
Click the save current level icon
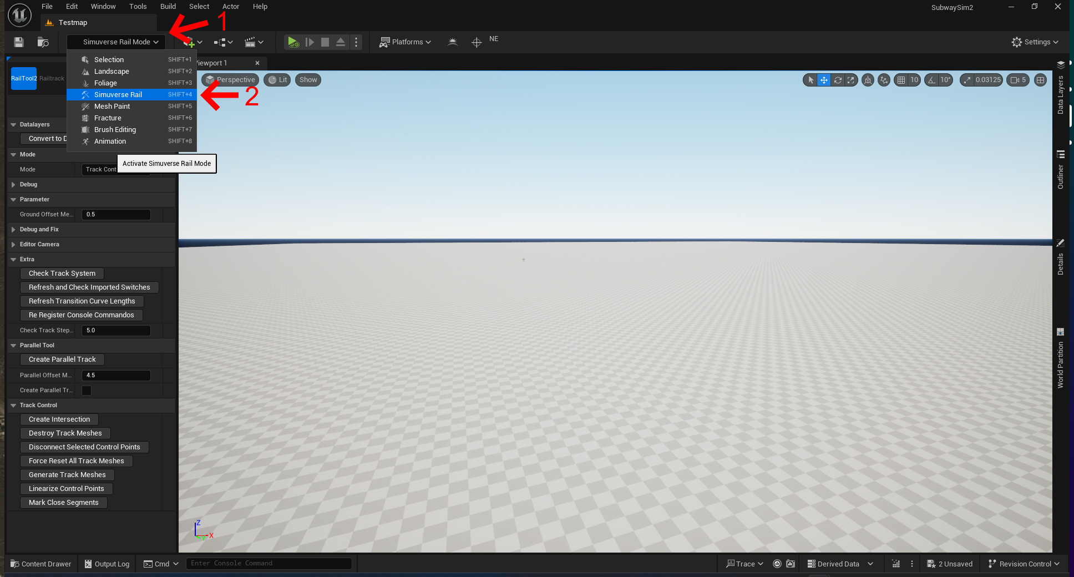(x=19, y=42)
